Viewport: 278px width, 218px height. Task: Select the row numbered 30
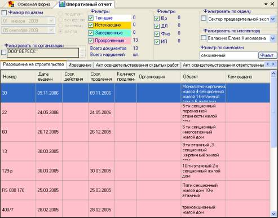(135, 93)
